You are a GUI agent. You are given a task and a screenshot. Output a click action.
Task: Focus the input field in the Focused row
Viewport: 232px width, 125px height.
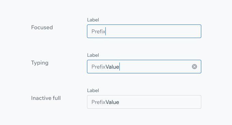coord(144,31)
